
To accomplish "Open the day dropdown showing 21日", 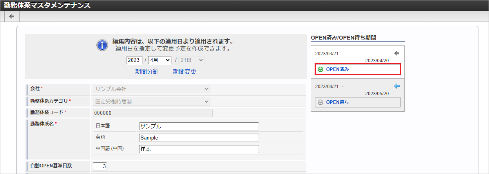I will pyautogui.click(x=192, y=60).
